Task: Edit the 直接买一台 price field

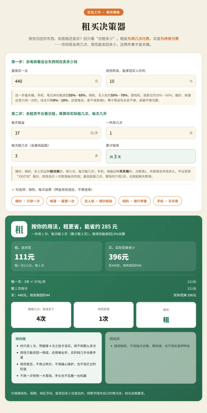Action: [56, 81]
